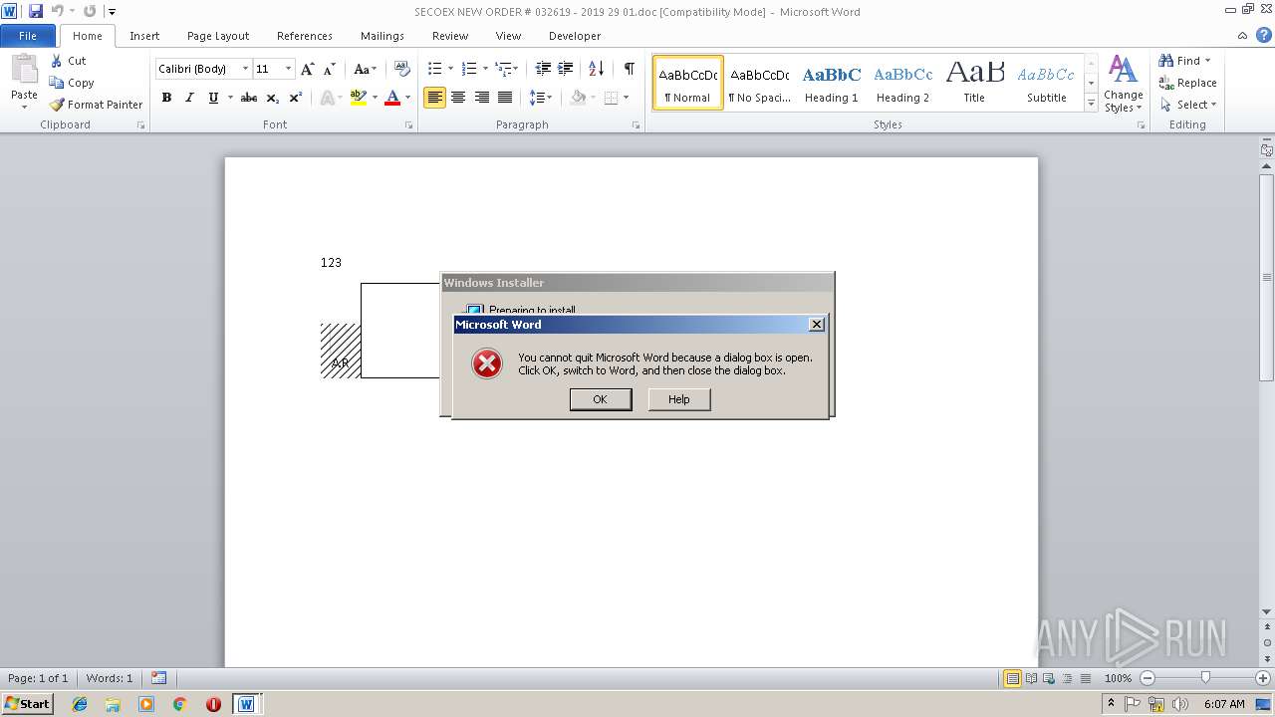Click the Text Highlight Color icon
The height and width of the screenshot is (717, 1275).
click(359, 98)
